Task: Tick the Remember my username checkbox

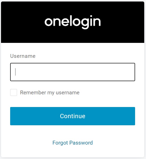Action: tap(13, 92)
